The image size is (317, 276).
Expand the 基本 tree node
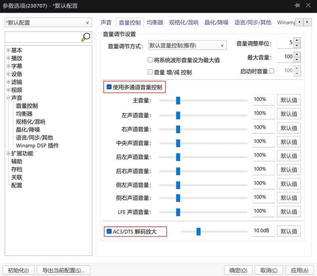[8, 50]
